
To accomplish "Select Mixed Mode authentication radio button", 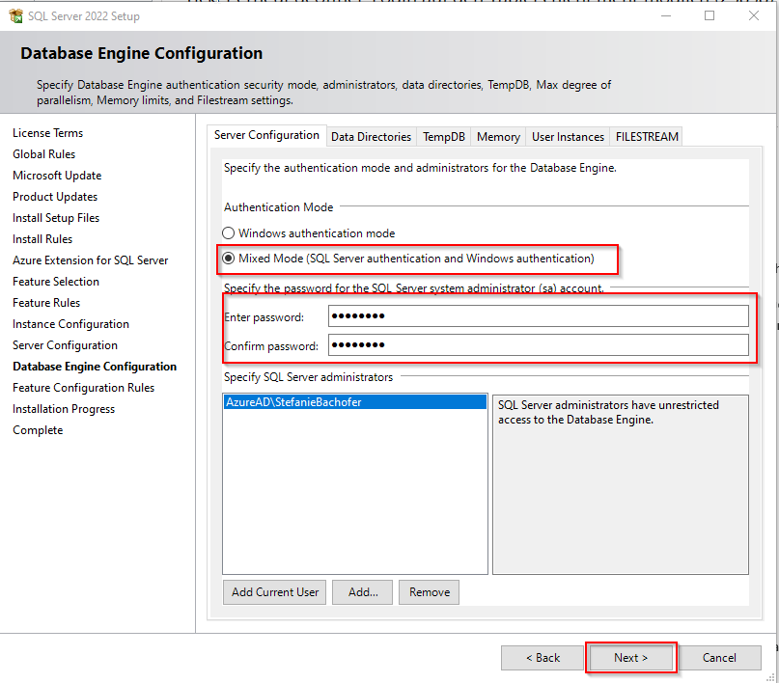I will [x=229, y=259].
